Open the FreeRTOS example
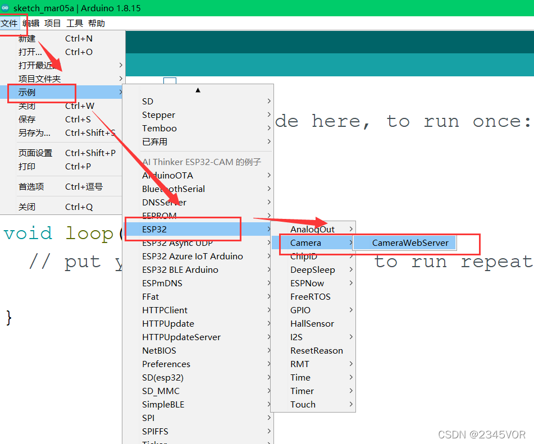Image resolution: width=534 pixels, height=444 pixels. (313, 296)
